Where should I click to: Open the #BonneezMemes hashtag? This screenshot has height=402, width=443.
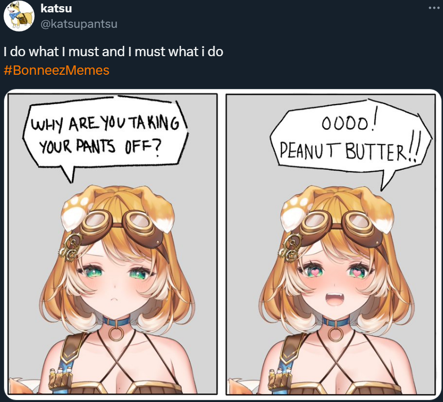tap(57, 70)
